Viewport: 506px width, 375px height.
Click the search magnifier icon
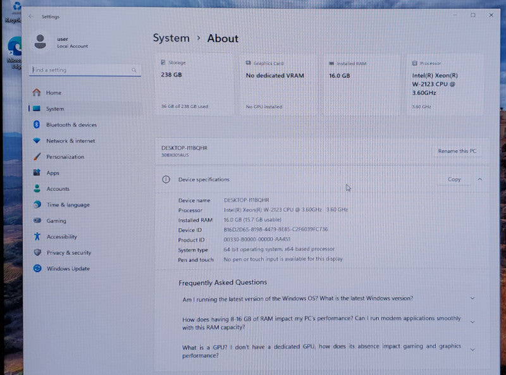coord(133,70)
